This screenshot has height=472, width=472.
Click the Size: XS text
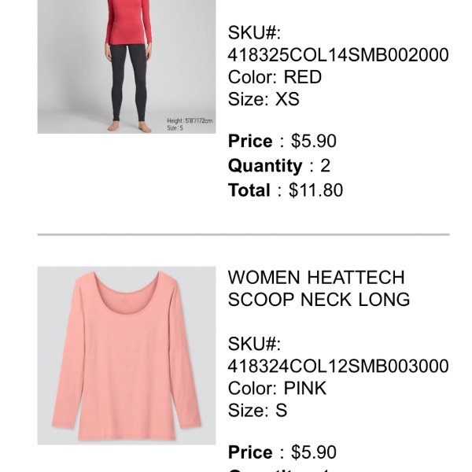[264, 99]
